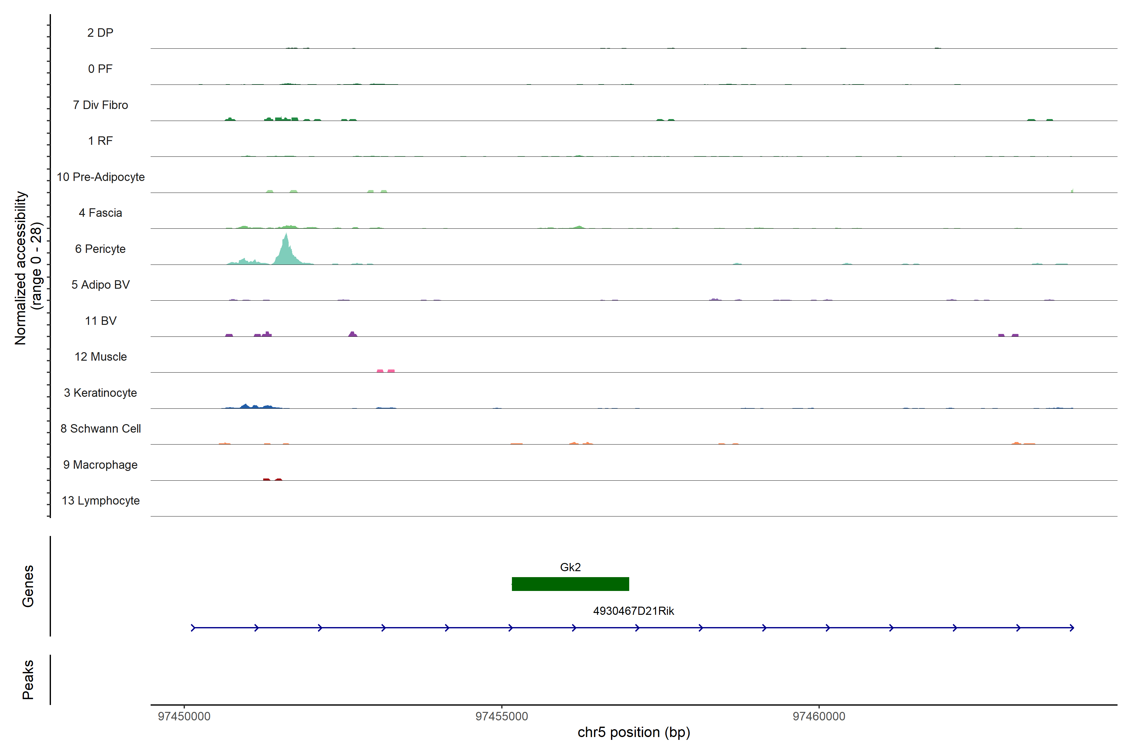Click the 8 Schwann Cell track label
The width and height of the screenshot is (1132, 754).
[x=101, y=429]
